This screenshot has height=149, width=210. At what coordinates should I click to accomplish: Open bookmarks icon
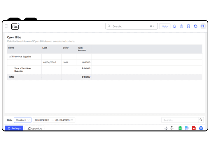pos(189,26)
